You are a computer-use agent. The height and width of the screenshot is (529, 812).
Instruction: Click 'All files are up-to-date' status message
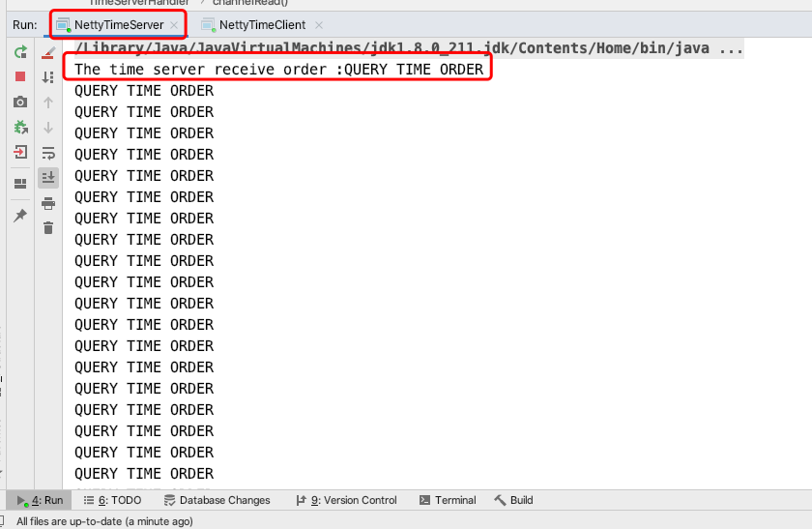tap(104, 521)
